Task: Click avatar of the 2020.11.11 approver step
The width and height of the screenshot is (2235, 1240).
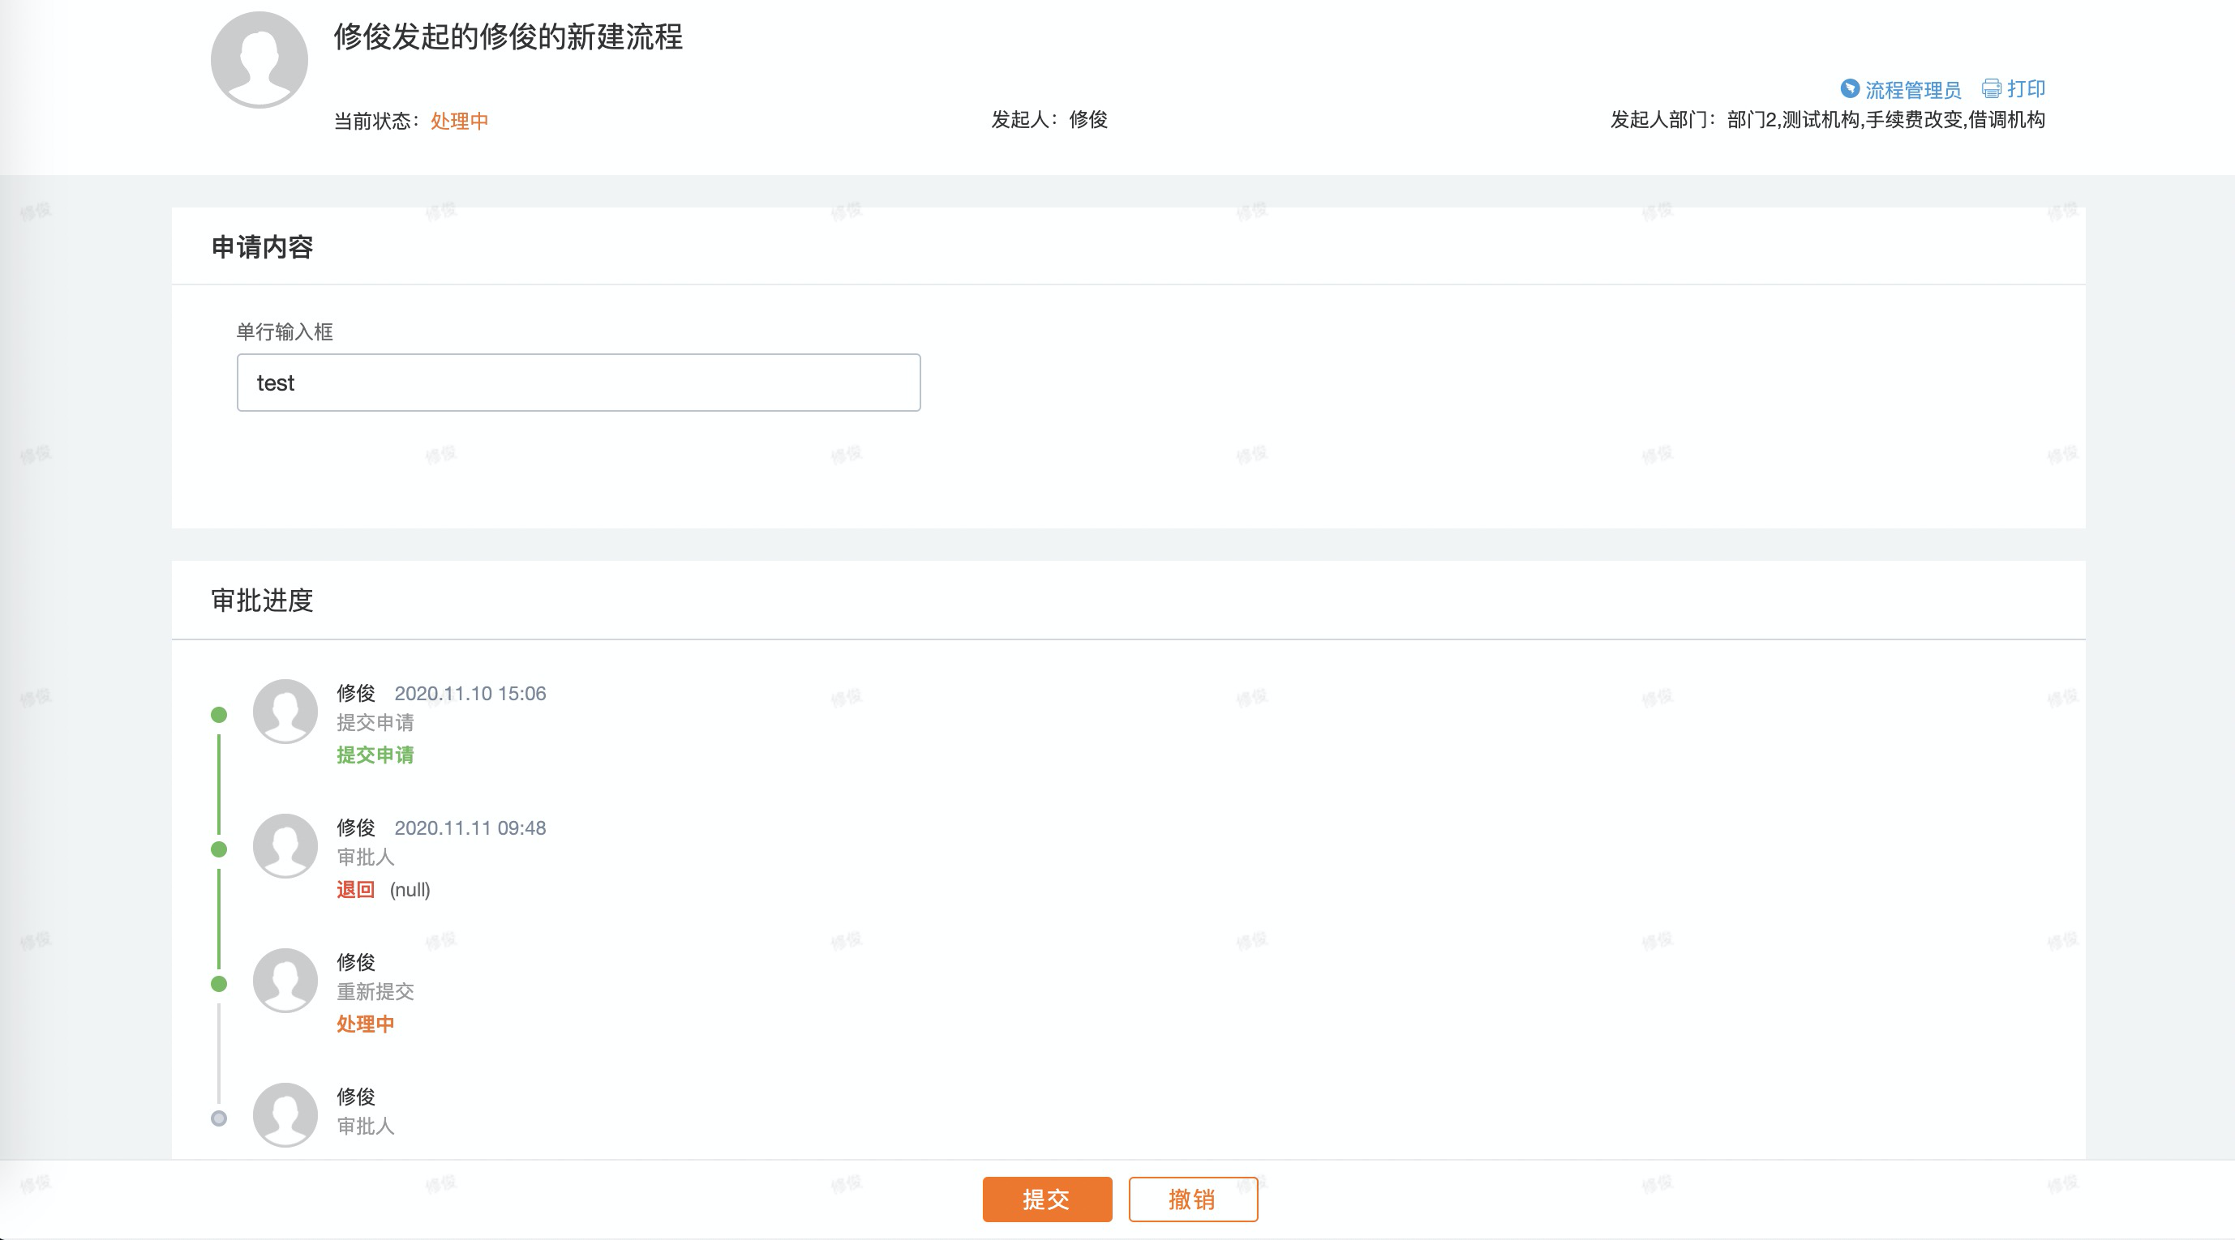Action: pos(285,845)
